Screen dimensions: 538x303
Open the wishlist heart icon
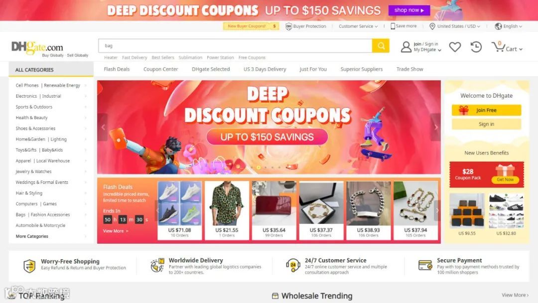[455, 47]
